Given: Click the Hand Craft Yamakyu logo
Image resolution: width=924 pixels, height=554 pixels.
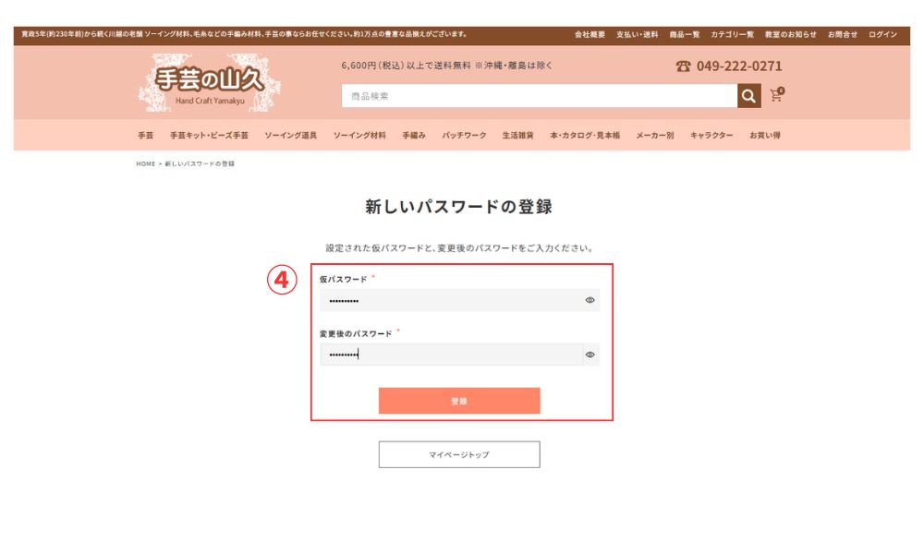Looking at the screenshot, I should (209, 83).
